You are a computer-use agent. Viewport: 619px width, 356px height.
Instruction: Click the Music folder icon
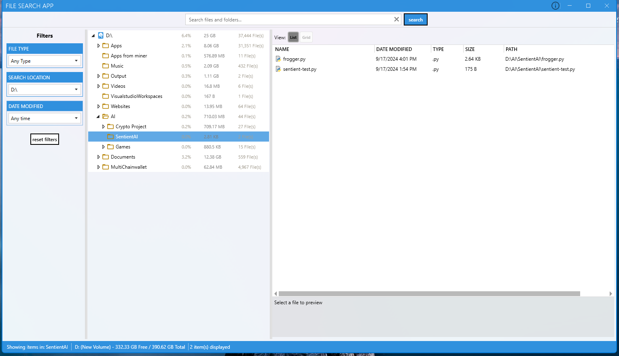106,66
